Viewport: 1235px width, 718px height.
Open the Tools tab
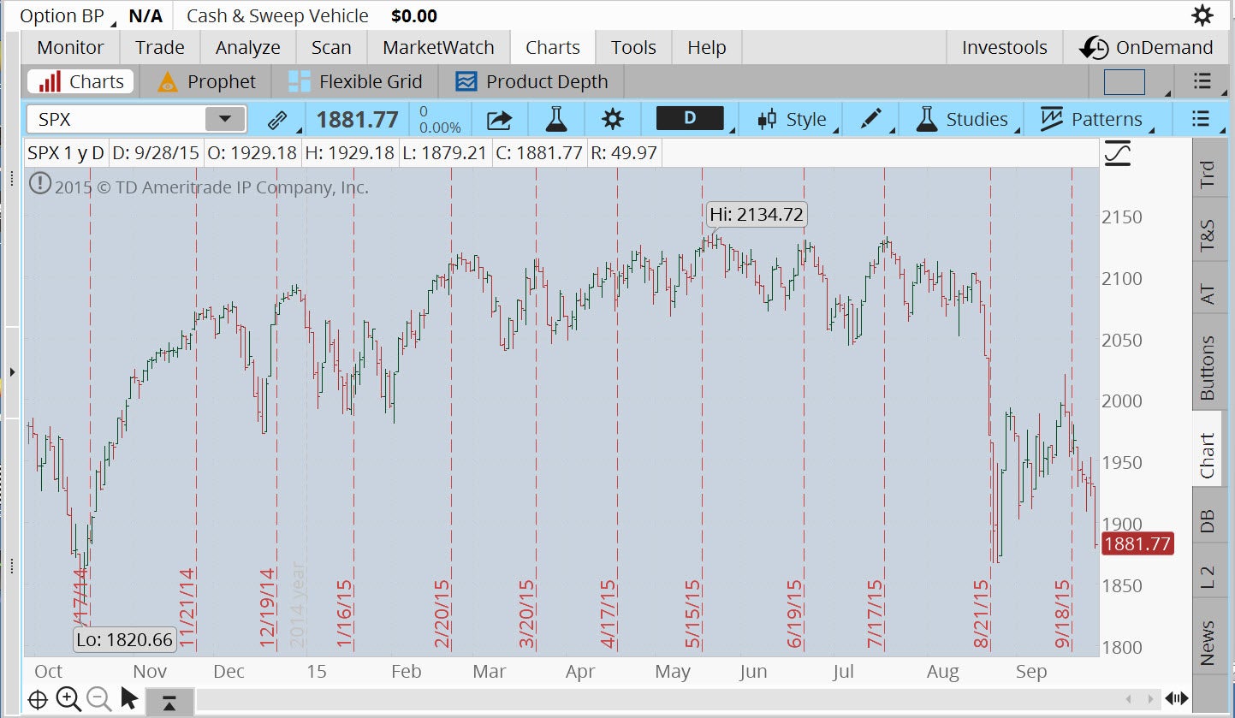pos(633,48)
